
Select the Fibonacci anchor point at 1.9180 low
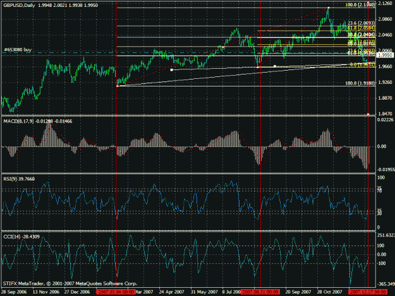pos(118,86)
